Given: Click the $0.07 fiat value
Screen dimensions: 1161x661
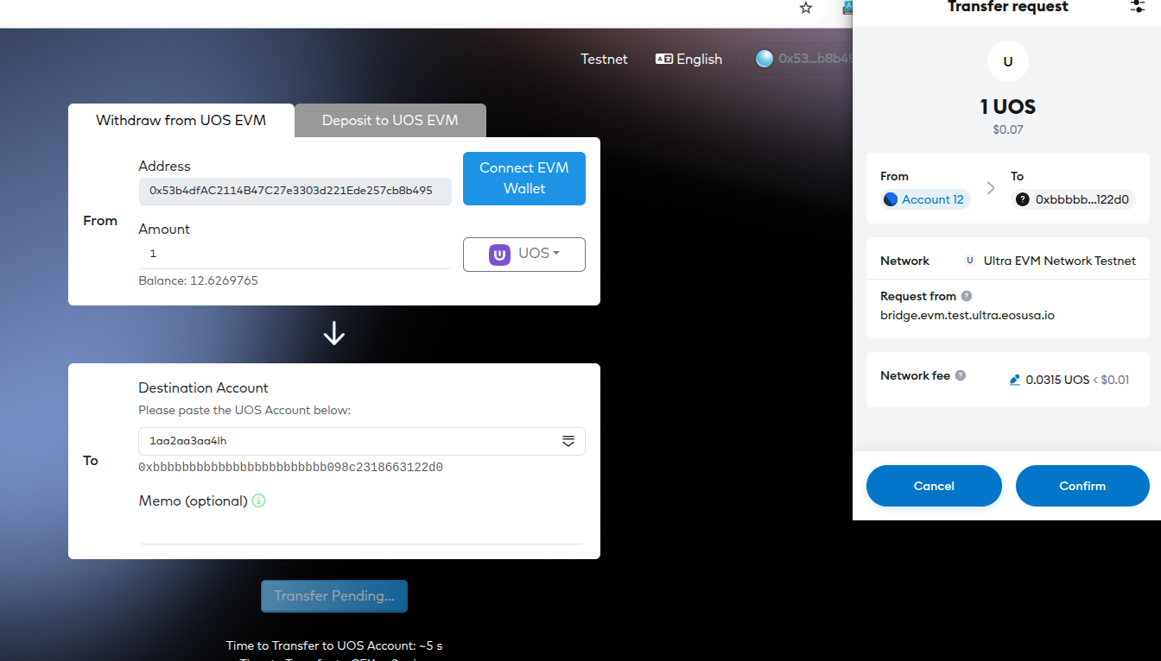Looking at the screenshot, I should coord(1007,129).
